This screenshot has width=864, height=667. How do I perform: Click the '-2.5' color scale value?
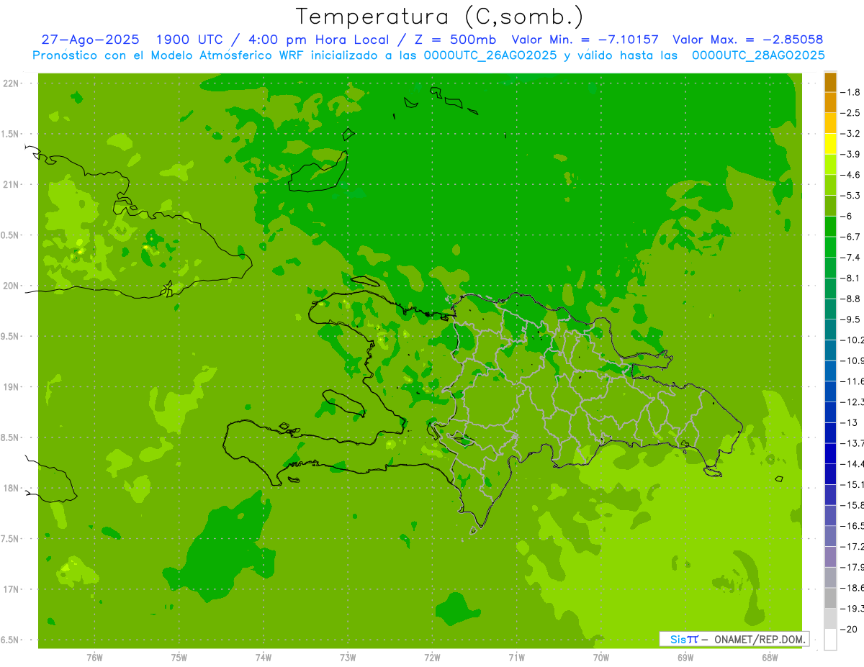click(850, 113)
